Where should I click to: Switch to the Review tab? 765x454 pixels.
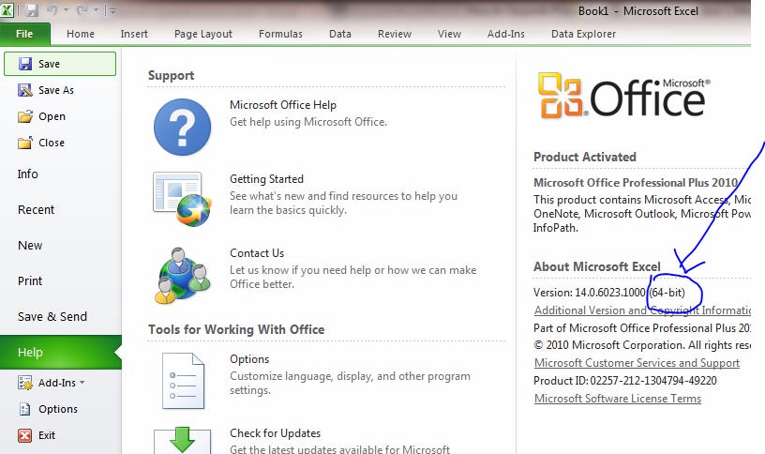[395, 34]
